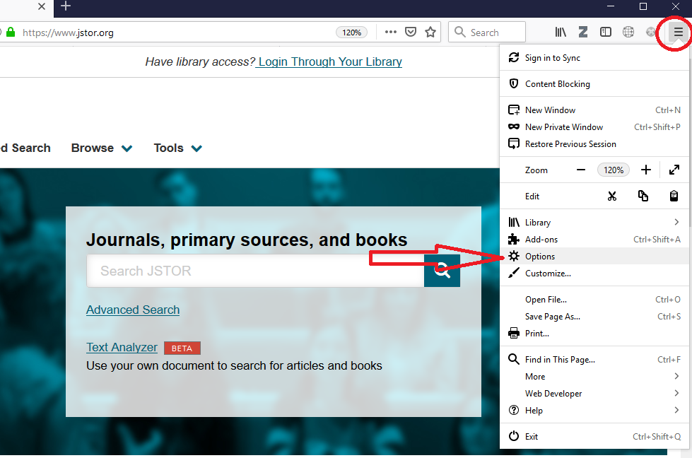Open the Firefox hamburger menu

click(x=679, y=33)
